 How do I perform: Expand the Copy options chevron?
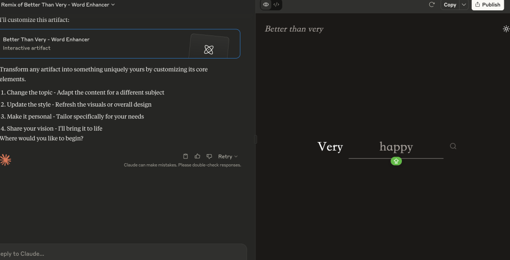(x=464, y=5)
